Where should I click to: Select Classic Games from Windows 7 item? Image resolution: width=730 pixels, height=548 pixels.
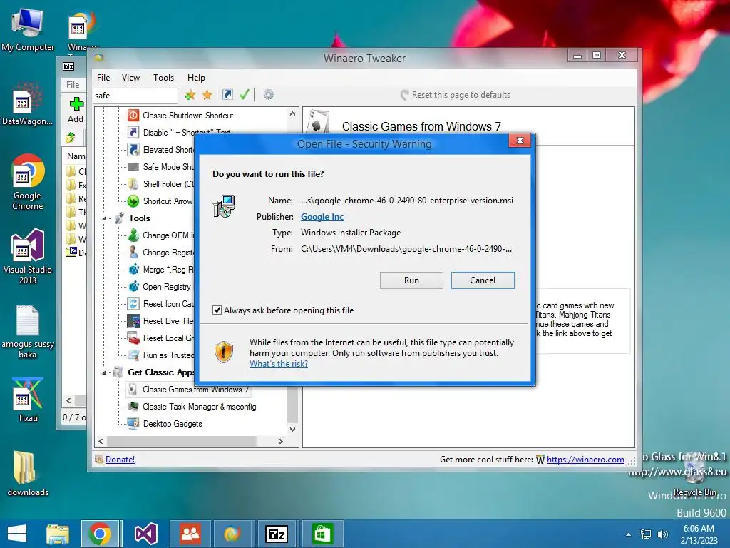tap(195, 390)
